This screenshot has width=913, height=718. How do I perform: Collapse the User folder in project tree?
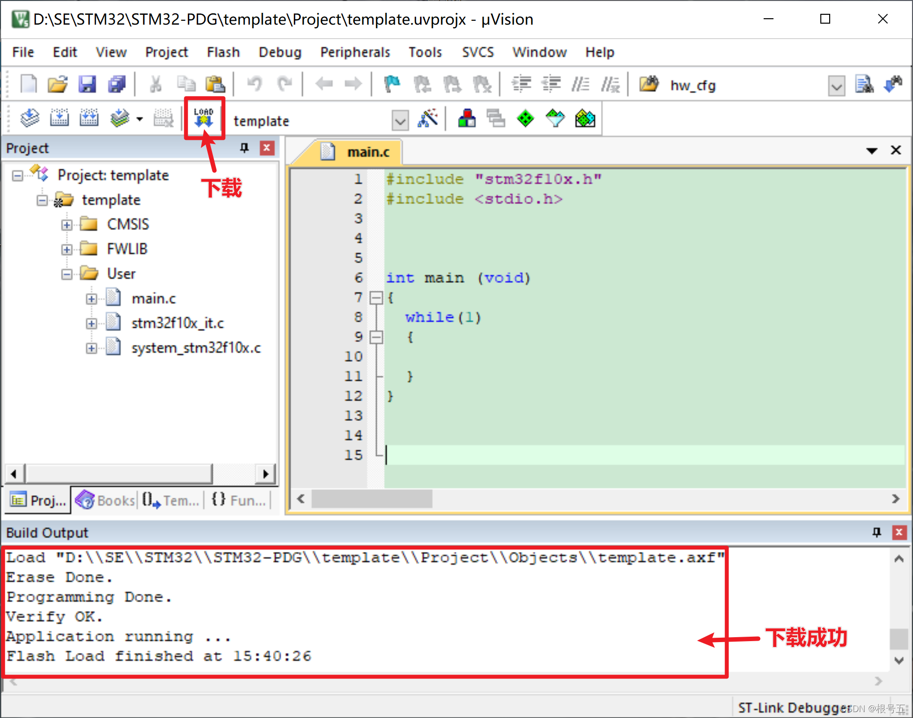(x=67, y=274)
